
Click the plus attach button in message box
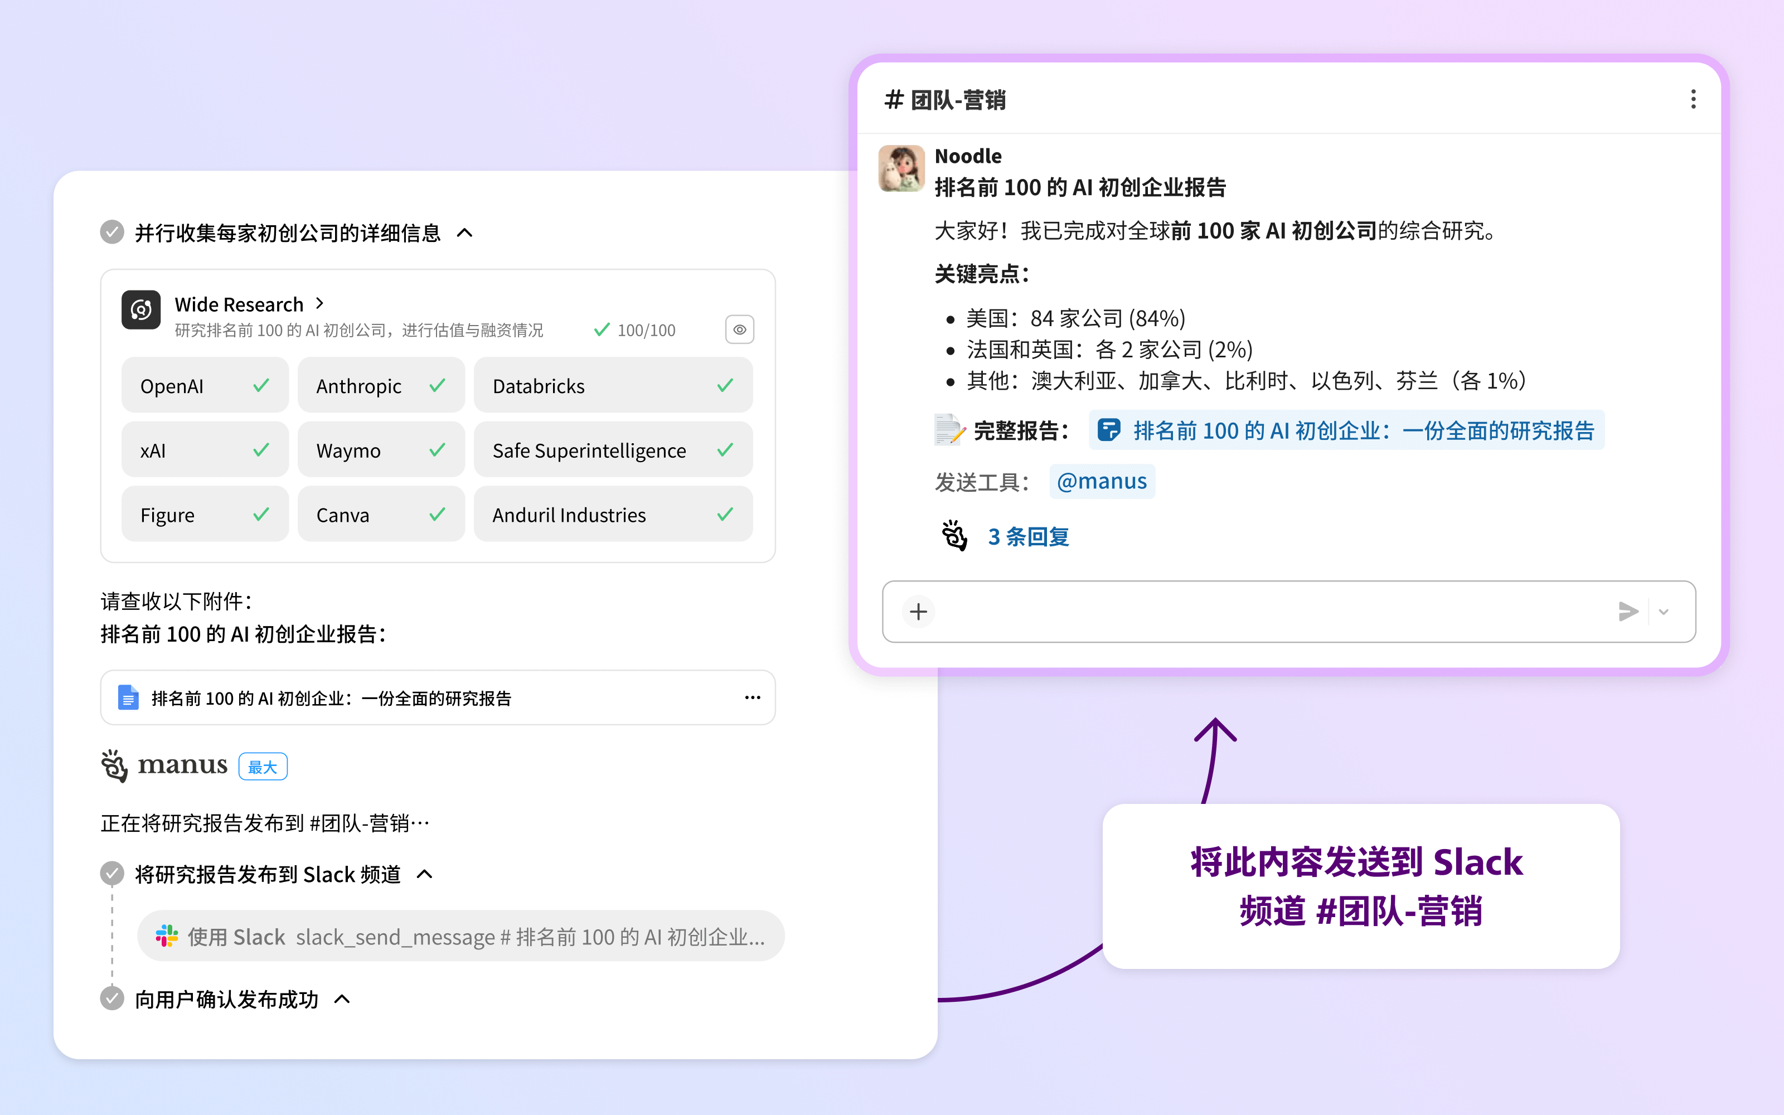(x=918, y=612)
